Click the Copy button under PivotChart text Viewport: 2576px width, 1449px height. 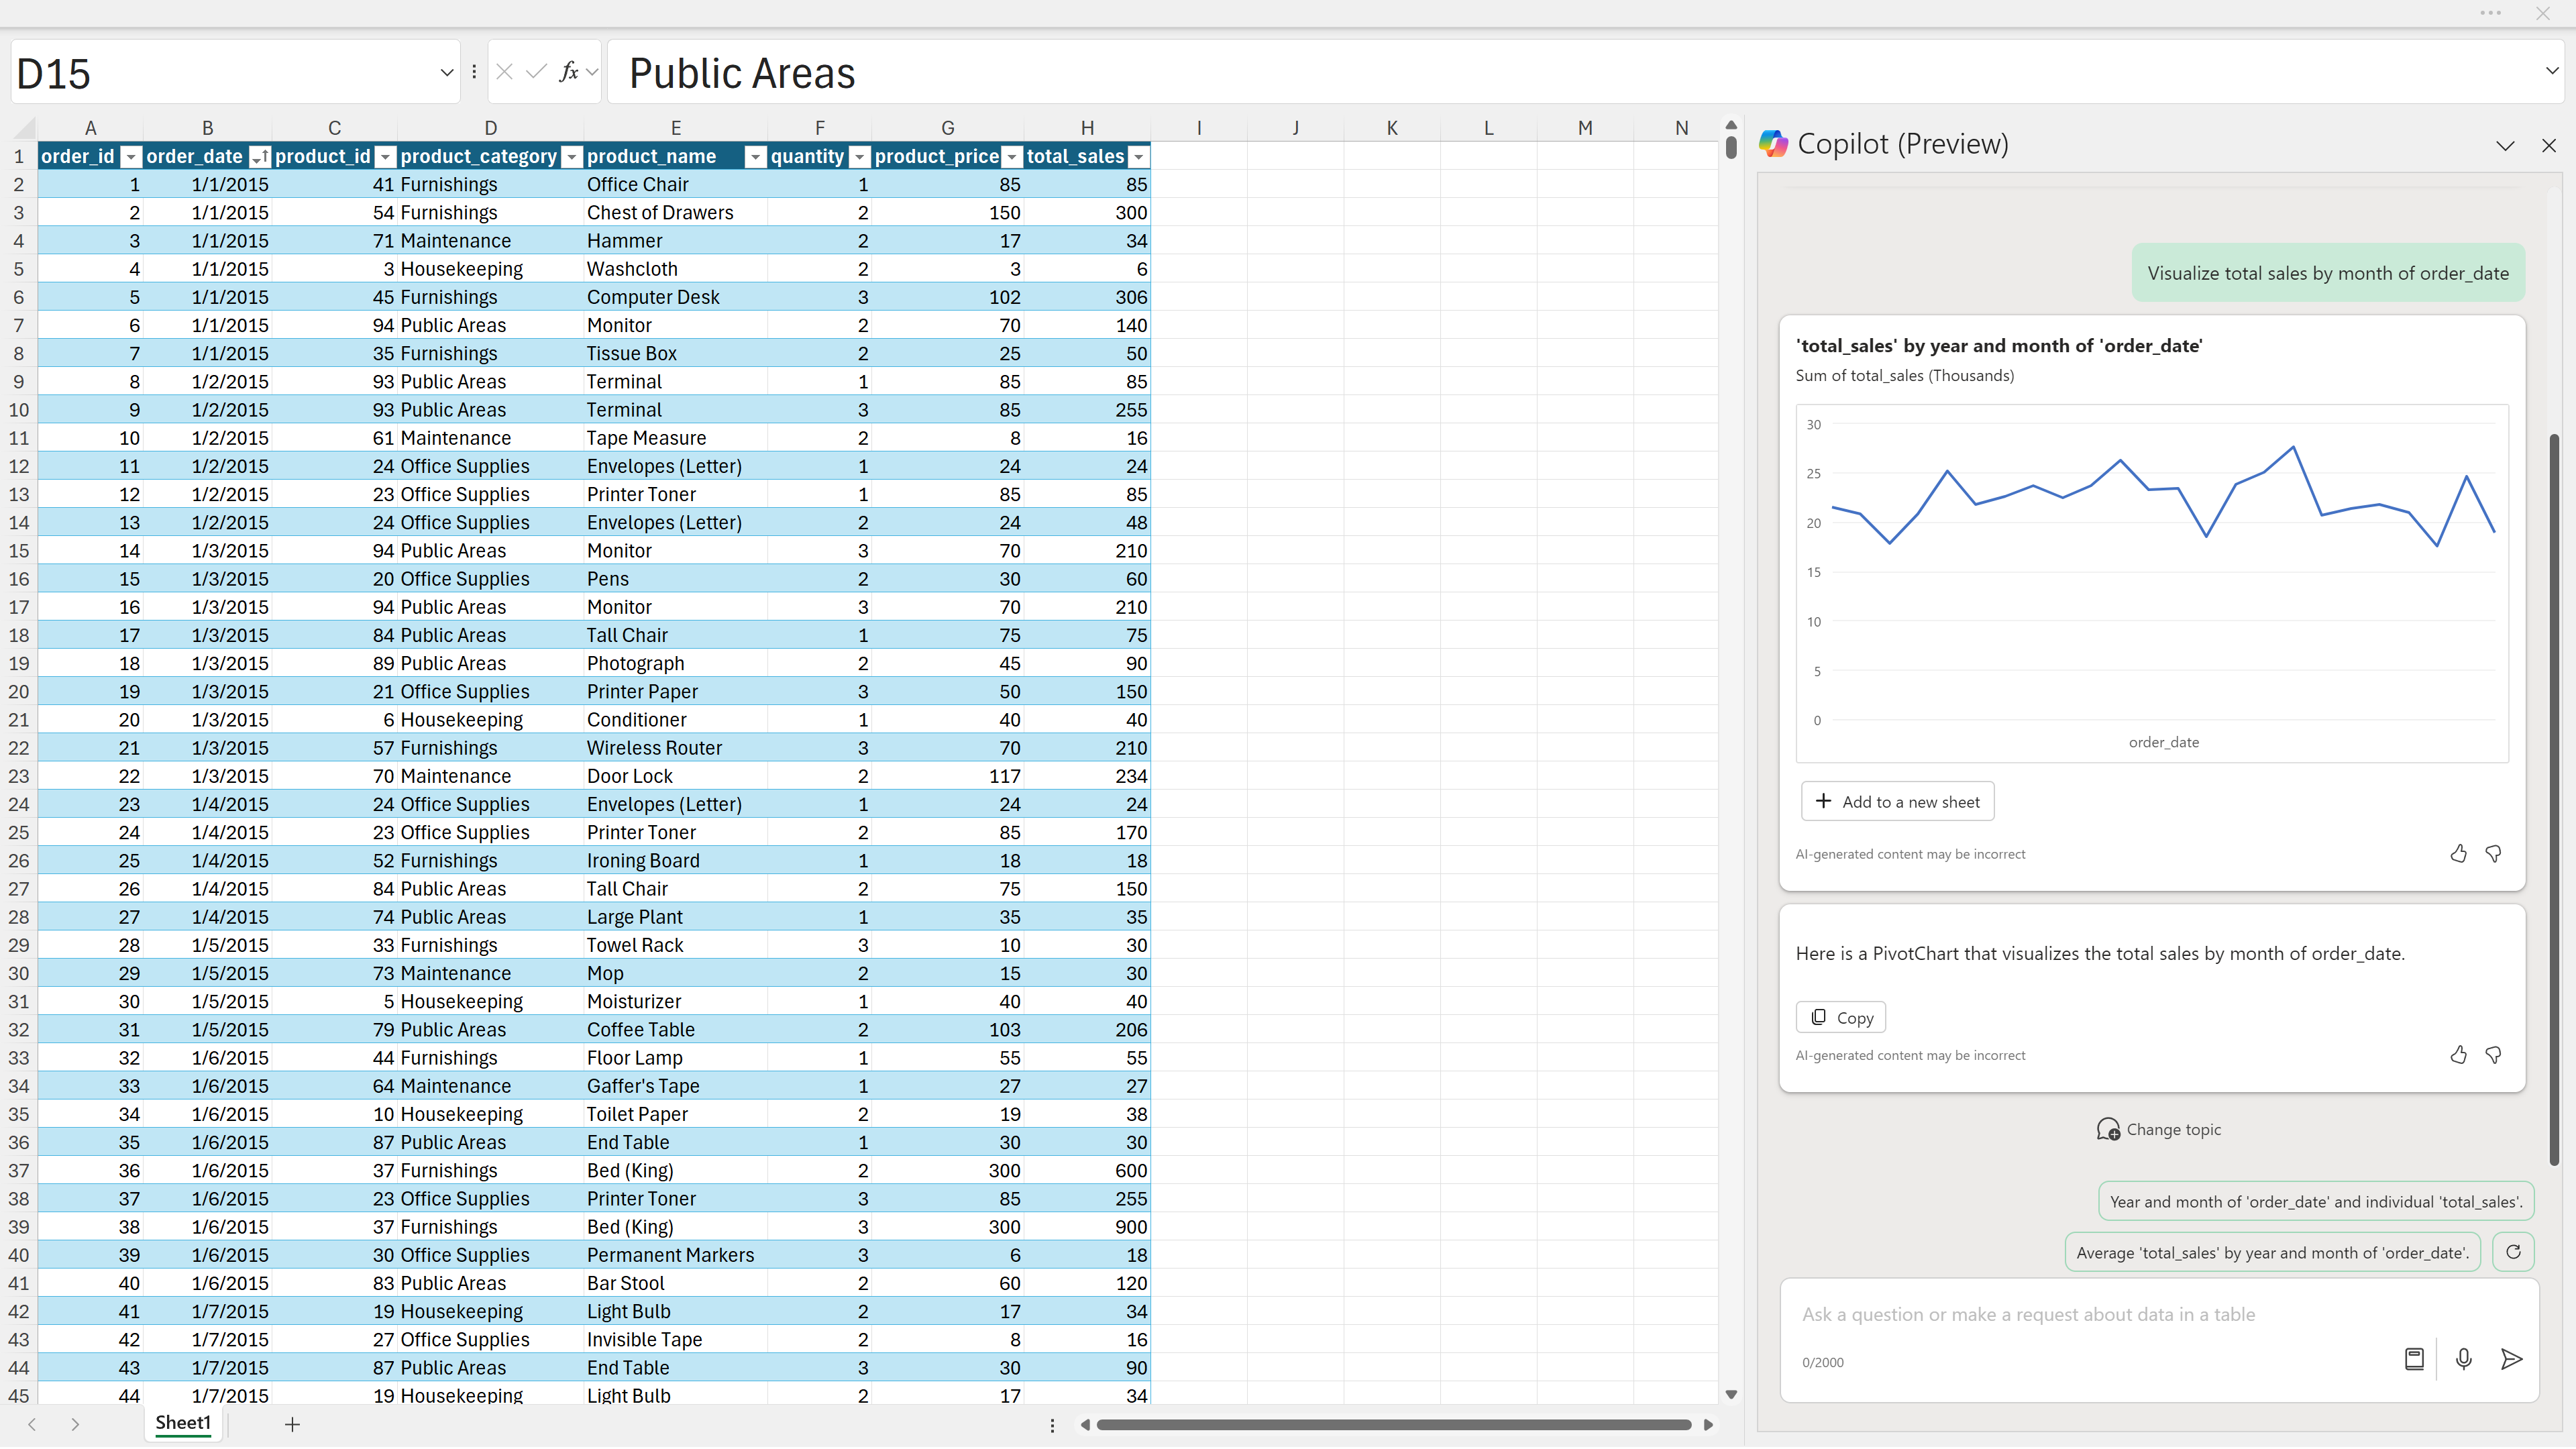(x=1841, y=1018)
